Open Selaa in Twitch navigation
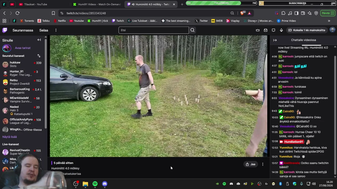The image size is (337, 189). 44,30
